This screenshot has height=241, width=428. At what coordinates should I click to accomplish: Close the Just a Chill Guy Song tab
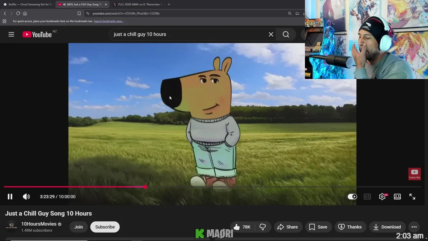click(x=106, y=4)
